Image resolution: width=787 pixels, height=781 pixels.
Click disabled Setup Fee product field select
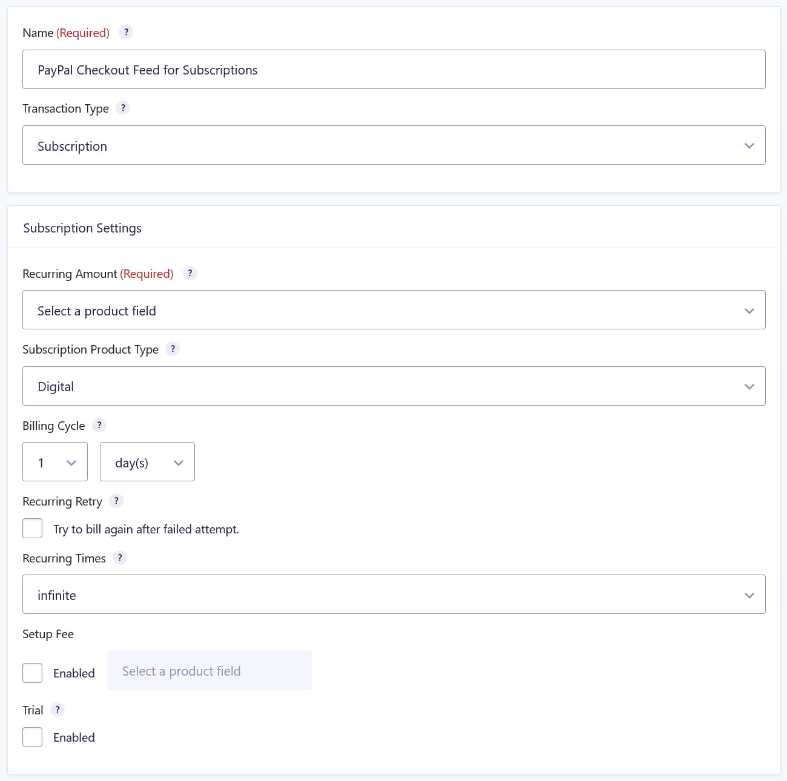(x=209, y=671)
